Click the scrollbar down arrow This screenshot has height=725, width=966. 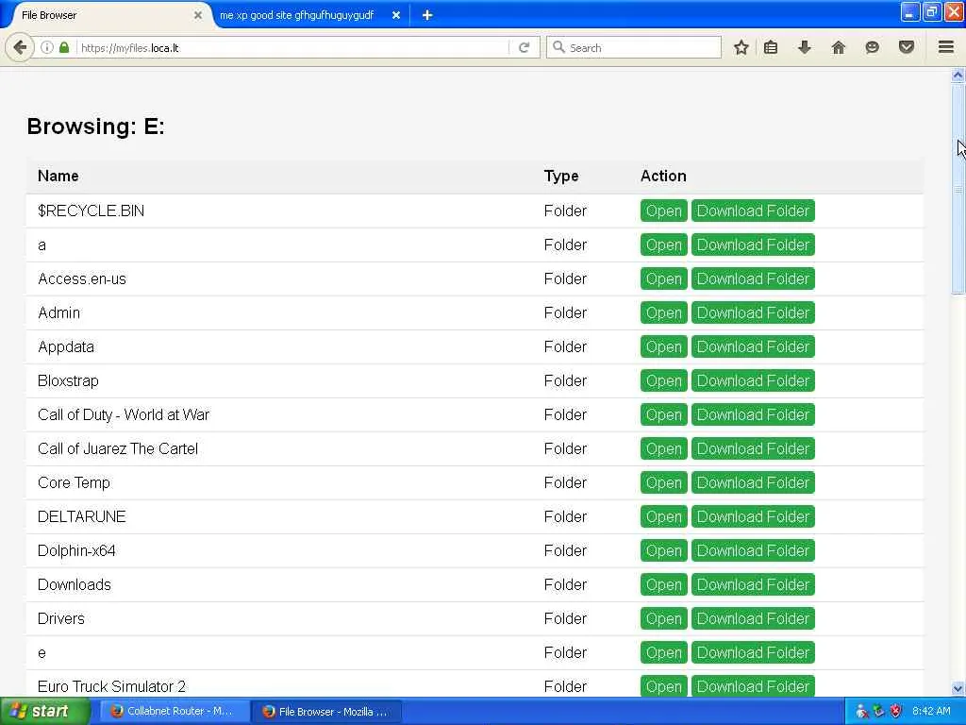[x=958, y=688]
